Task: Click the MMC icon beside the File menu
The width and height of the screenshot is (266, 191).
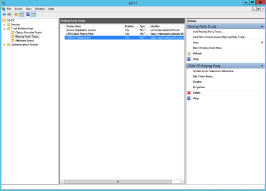Action: coord(3,9)
